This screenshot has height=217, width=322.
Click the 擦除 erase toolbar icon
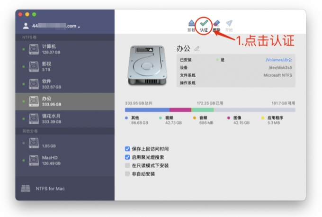[x=216, y=23]
